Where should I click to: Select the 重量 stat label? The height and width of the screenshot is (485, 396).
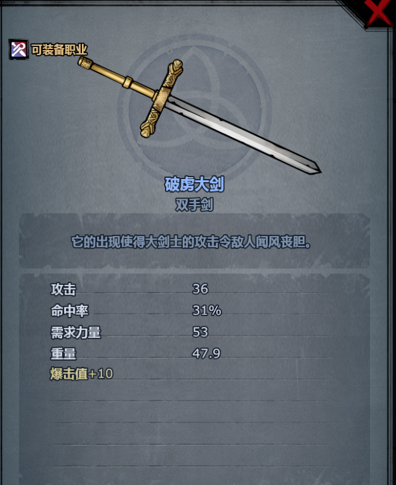pyautogui.click(x=63, y=354)
